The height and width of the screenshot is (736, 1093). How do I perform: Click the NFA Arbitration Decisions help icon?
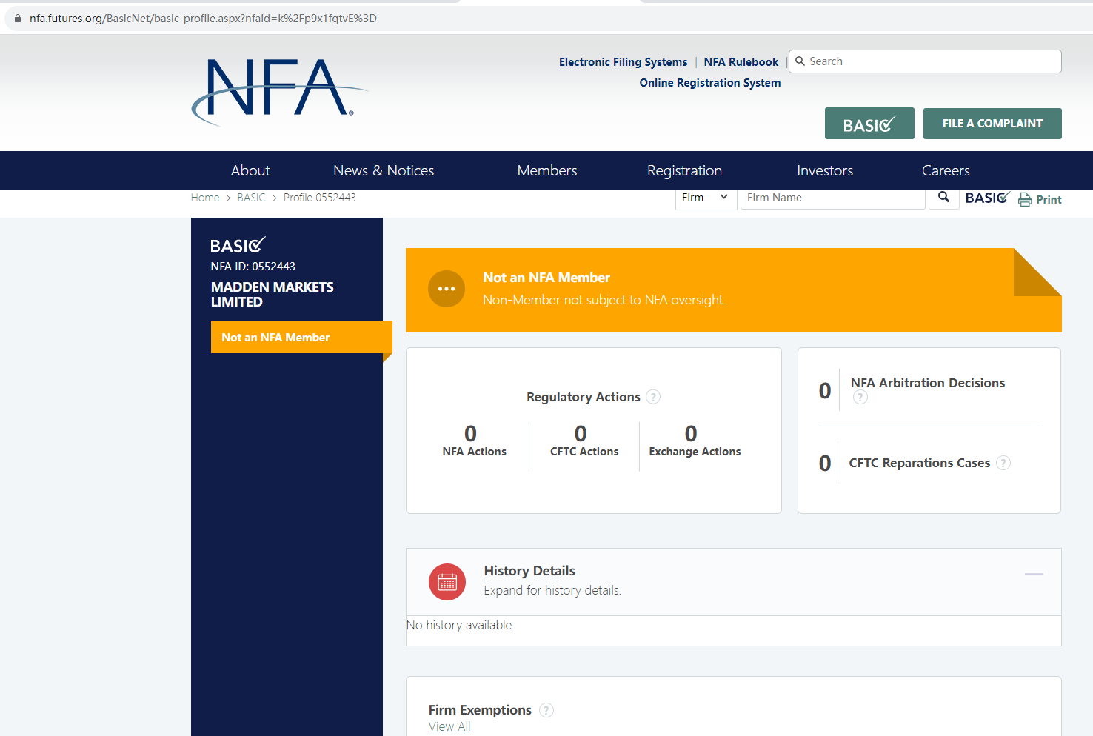coord(860,398)
